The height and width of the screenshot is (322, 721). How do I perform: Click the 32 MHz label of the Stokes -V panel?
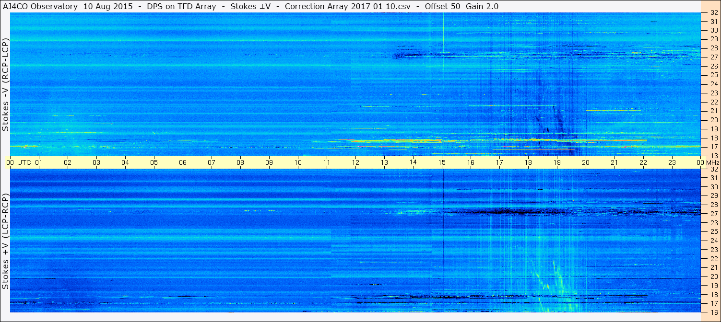(x=713, y=13)
